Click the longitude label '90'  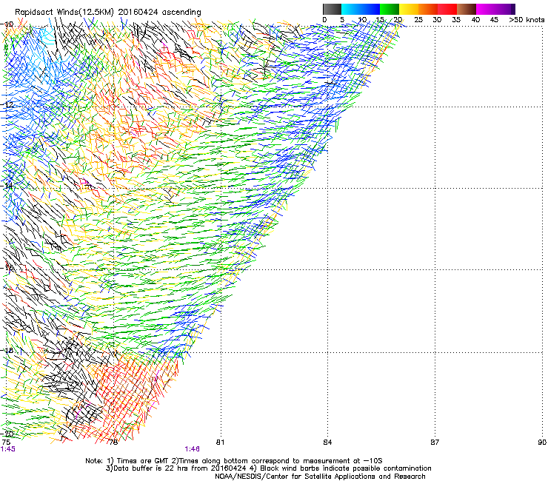click(x=542, y=443)
